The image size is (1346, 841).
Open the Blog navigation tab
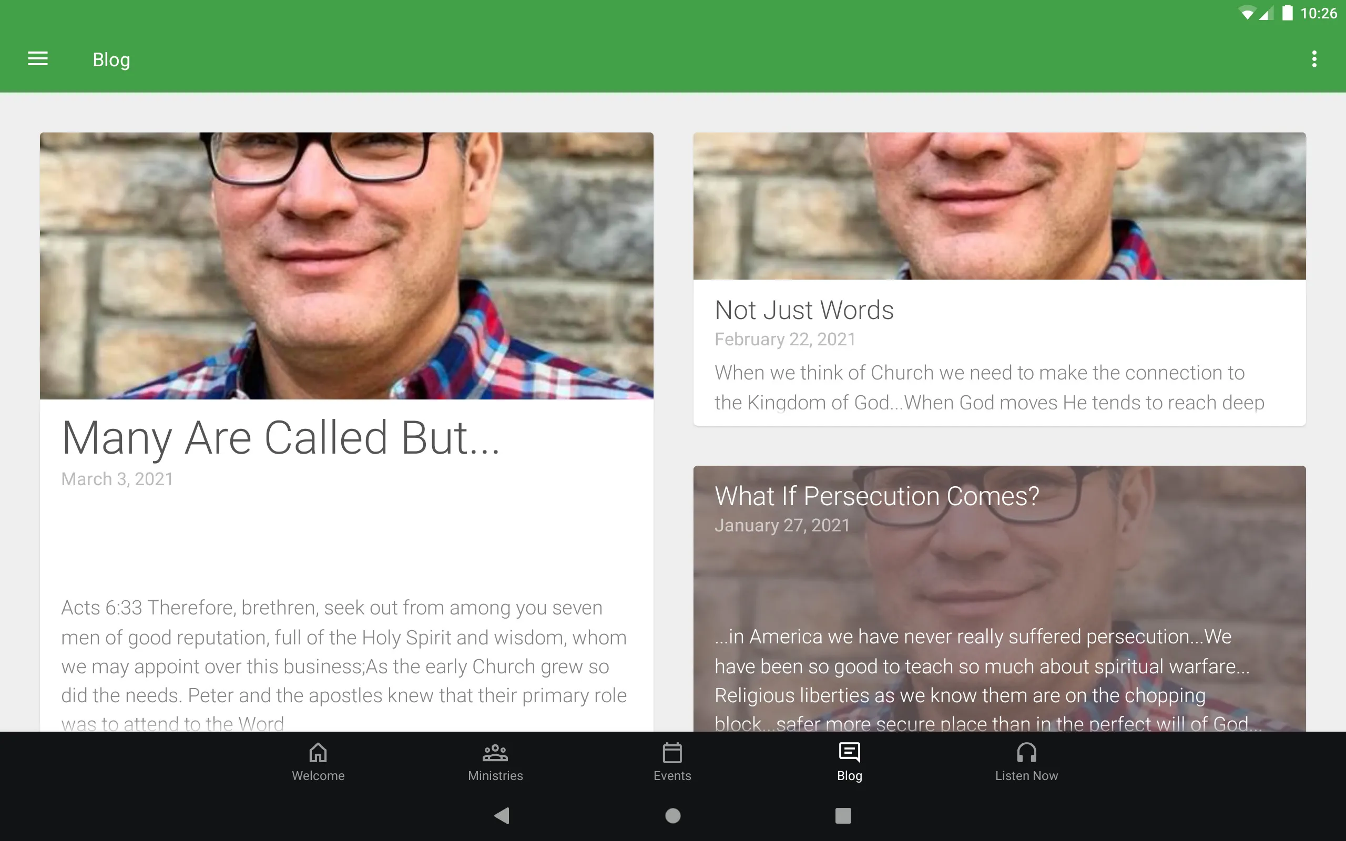[x=849, y=761]
